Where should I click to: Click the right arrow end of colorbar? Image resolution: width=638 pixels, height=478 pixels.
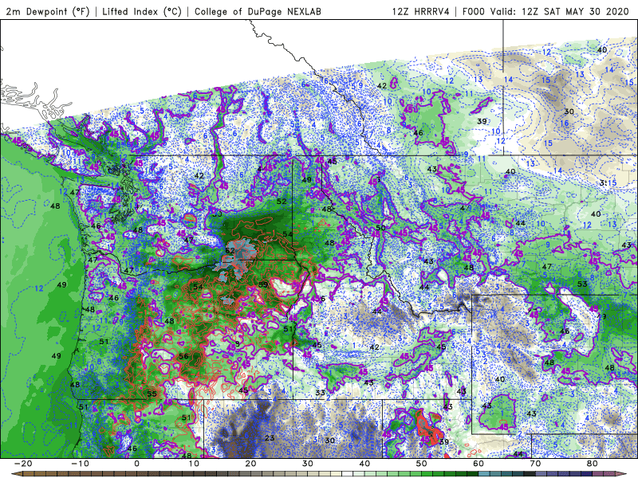pyautogui.click(x=623, y=474)
